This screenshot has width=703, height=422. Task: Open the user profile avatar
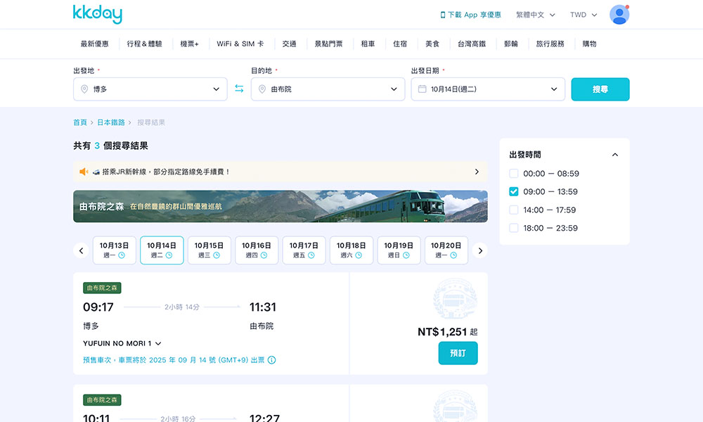click(x=619, y=15)
